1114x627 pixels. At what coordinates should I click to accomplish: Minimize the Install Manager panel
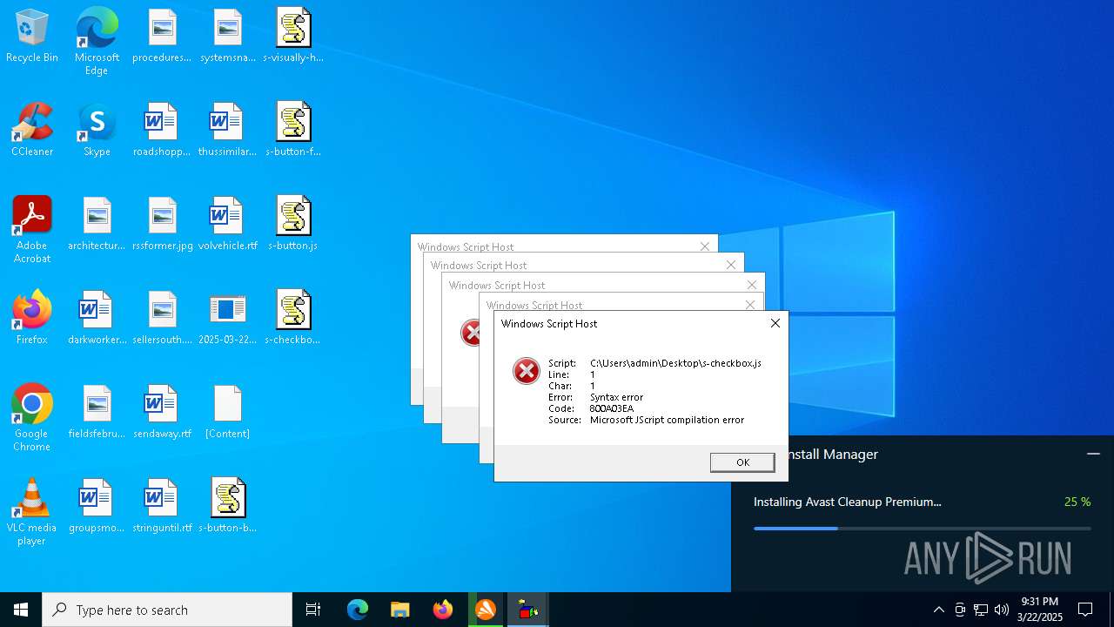coord(1093,454)
